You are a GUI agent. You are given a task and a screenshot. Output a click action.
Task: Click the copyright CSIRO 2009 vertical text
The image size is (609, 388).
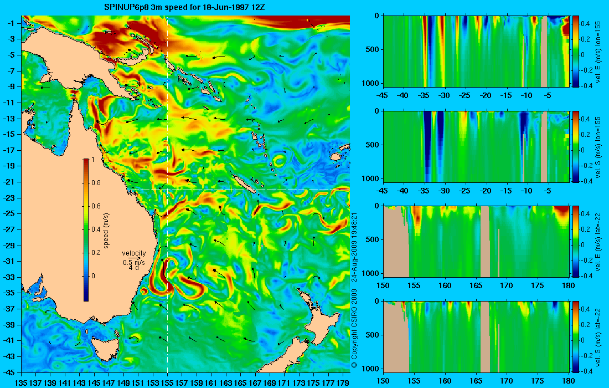pyautogui.click(x=354, y=290)
